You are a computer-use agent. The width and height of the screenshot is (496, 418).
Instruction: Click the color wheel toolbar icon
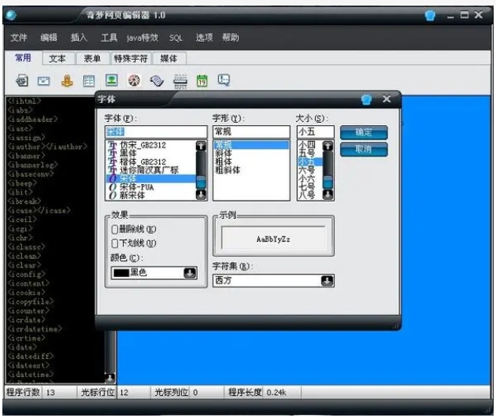134,80
